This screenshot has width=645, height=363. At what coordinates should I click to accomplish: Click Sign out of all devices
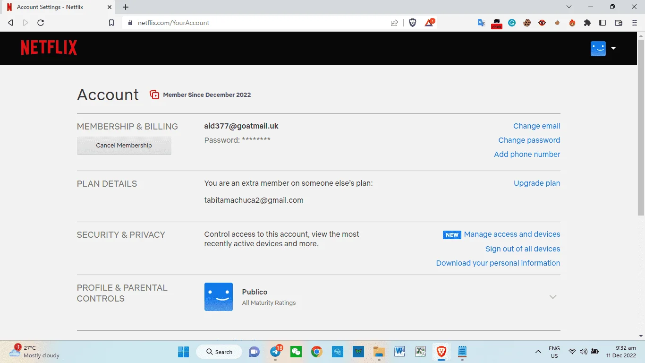coord(523,249)
